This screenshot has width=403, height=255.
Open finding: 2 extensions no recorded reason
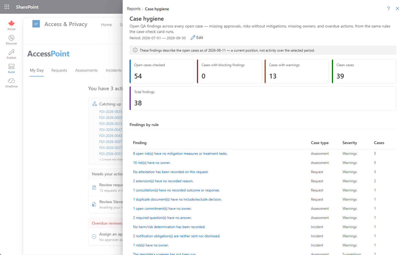(x=163, y=181)
